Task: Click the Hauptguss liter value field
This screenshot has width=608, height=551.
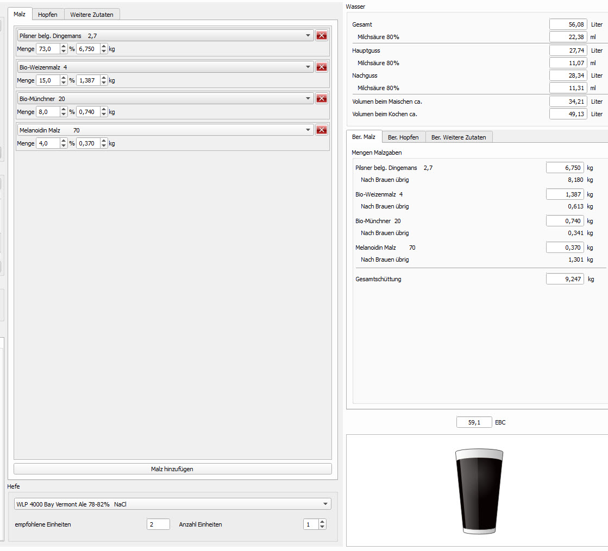Action: coord(568,50)
